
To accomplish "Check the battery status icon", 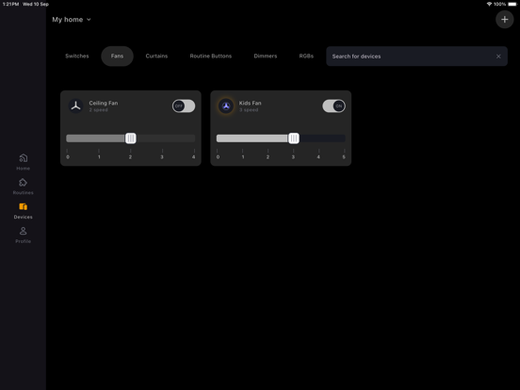I will pyautogui.click(x=512, y=4).
